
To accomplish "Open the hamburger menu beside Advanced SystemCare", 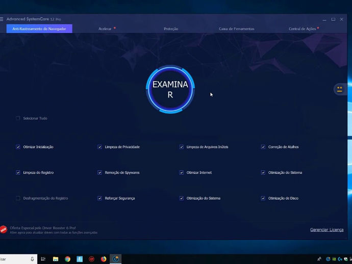I will (x=2, y=19).
